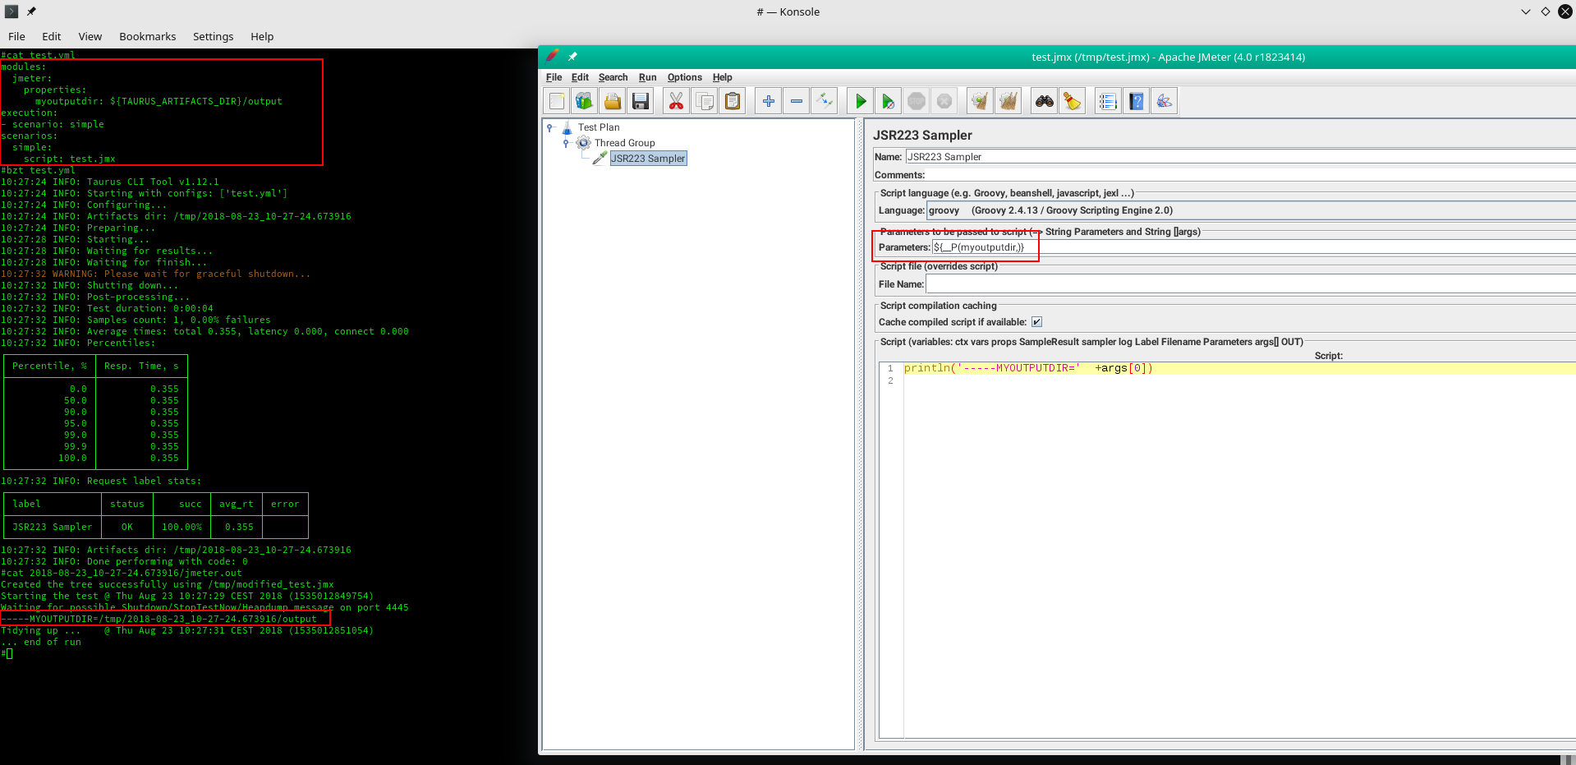The height and width of the screenshot is (765, 1576).
Task: Click the Clear single-broom icon
Action: click(980, 101)
